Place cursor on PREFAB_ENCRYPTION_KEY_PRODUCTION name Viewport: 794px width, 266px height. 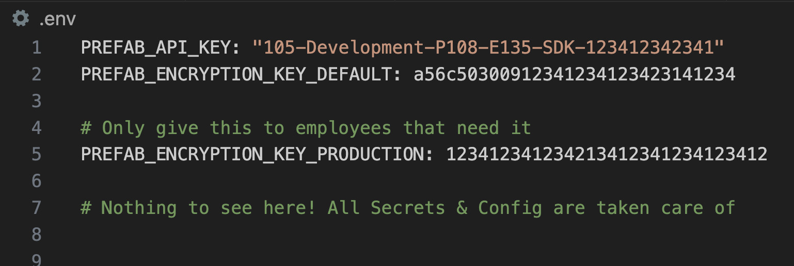252,154
